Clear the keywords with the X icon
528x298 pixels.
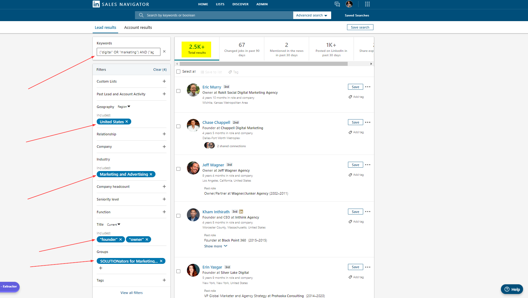point(164,52)
